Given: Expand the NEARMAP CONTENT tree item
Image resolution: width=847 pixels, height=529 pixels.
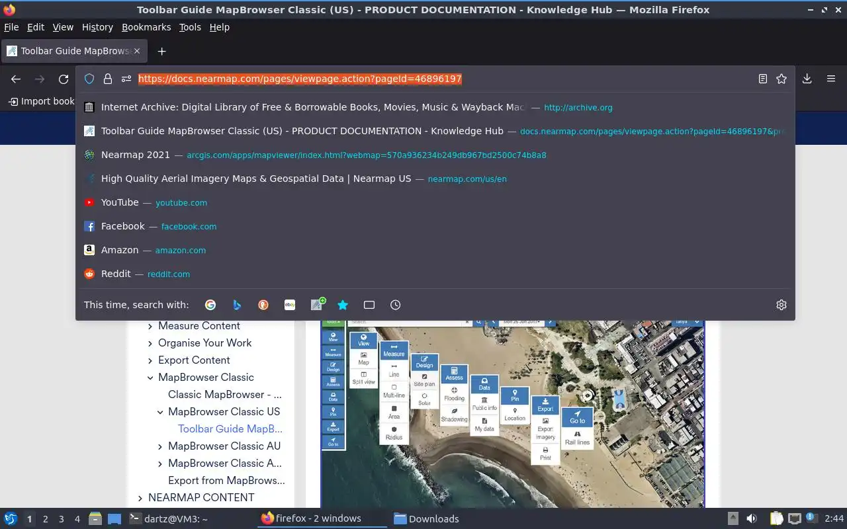Looking at the screenshot, I should tap(140, 498).
